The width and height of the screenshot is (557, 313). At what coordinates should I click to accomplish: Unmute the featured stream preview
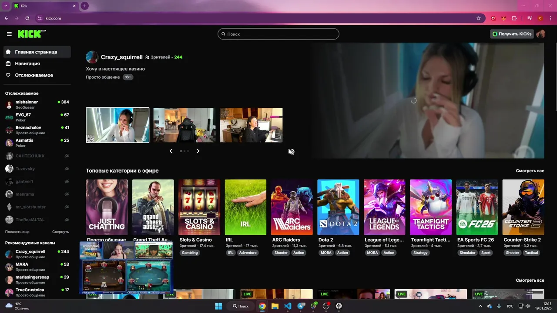click(x=292, y=151)
